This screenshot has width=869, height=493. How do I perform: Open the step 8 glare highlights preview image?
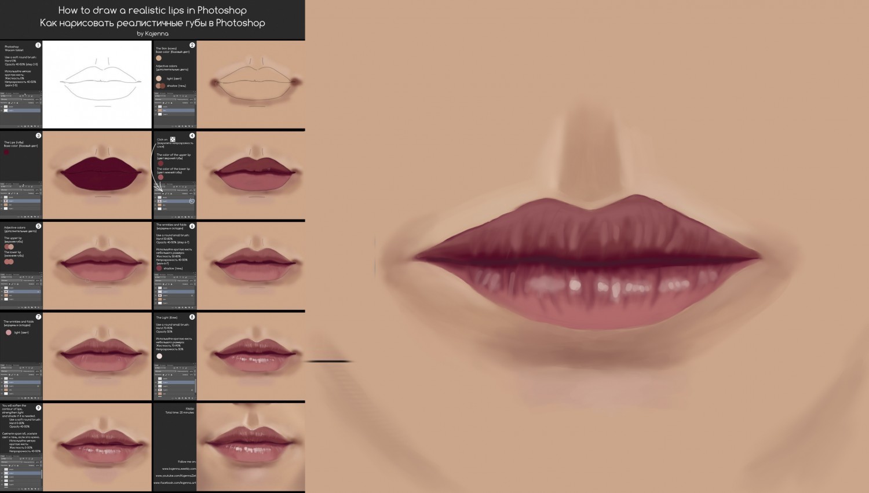coord(251,356)
